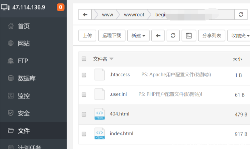Click the index.html file icon
The height and width of the screenshot is (149, 250).
99,133
